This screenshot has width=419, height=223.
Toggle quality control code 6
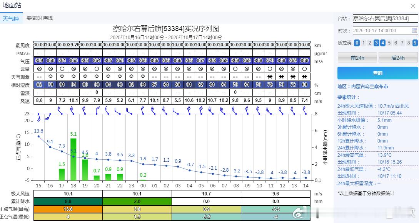pyautogui.click(x=396, y=43)
